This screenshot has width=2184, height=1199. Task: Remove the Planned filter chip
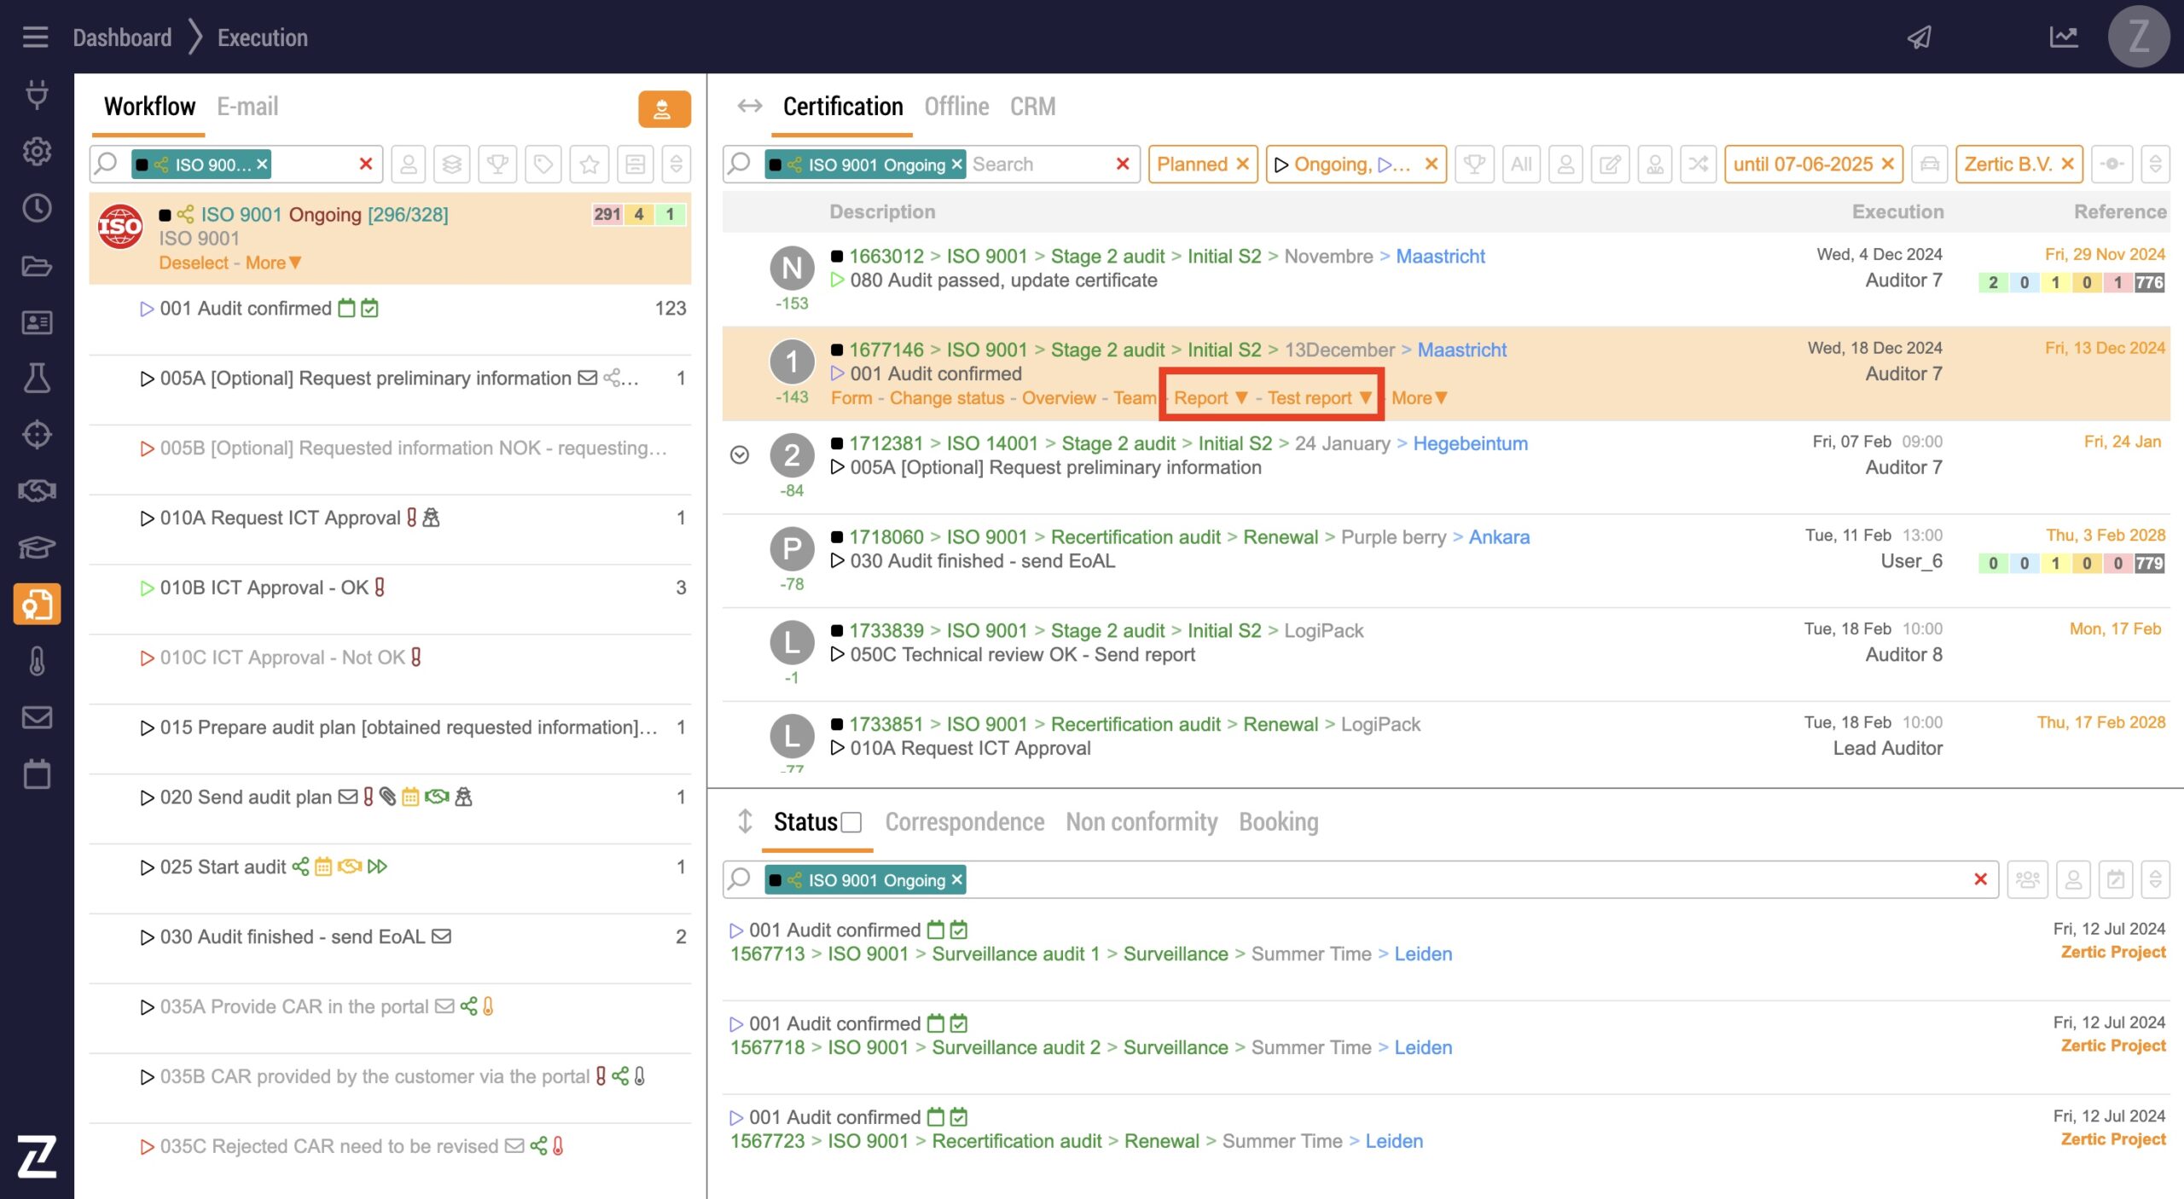coord(1242,165)
